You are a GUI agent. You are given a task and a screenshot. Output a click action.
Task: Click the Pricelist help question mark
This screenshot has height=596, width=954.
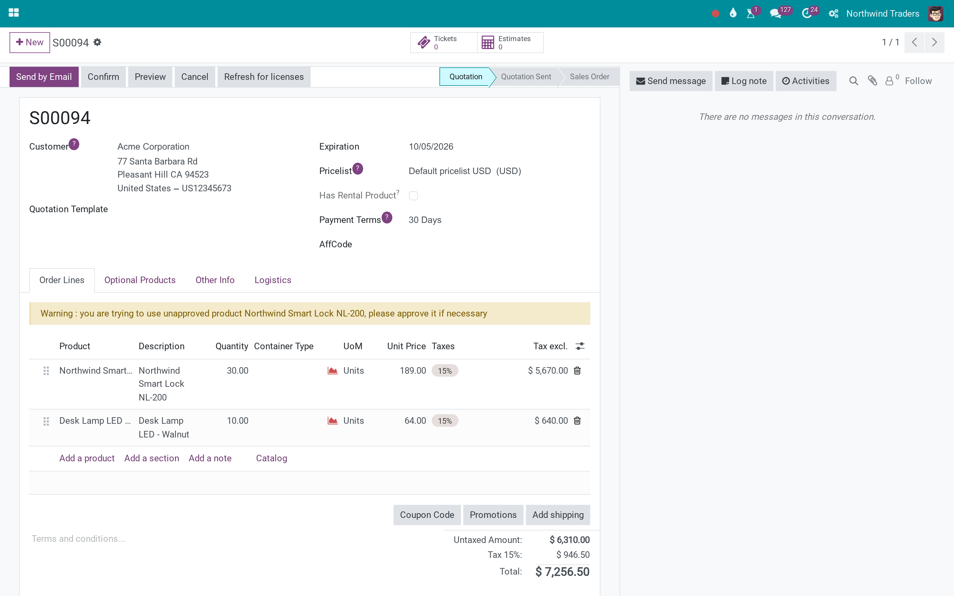pyautogui.click(x=357, y=169)
